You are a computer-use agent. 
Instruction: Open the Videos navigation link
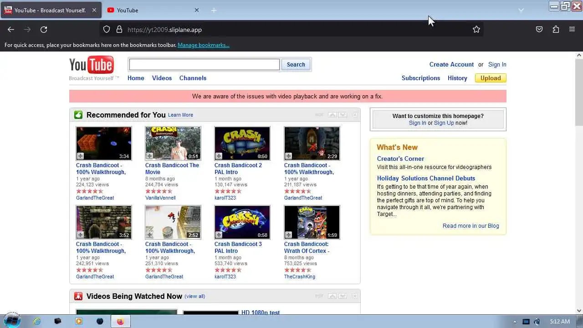coord(162,78)
